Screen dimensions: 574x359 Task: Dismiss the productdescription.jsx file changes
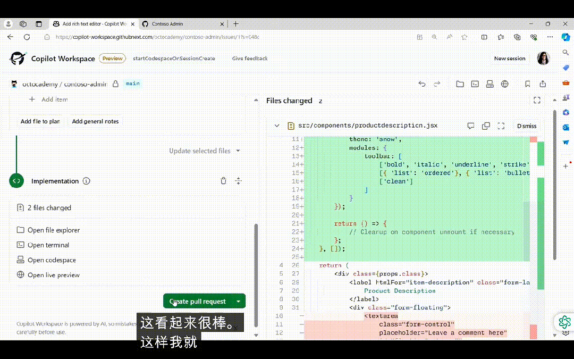526,126
